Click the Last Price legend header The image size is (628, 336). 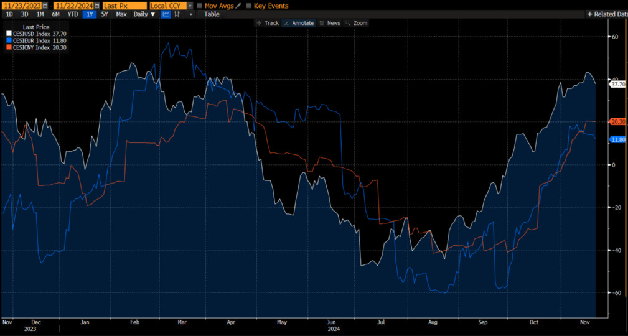tap(36, 27)
